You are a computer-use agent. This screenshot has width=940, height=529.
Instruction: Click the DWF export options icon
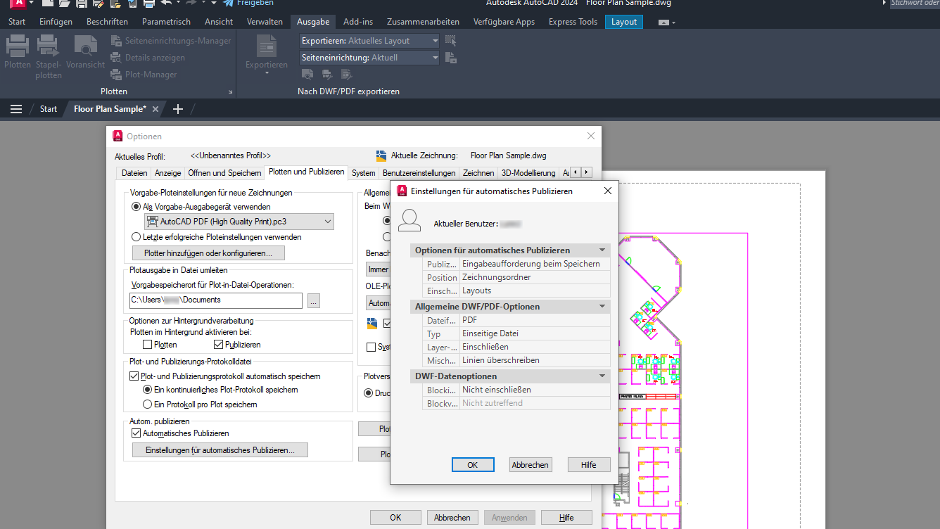[x=327, y=74]
